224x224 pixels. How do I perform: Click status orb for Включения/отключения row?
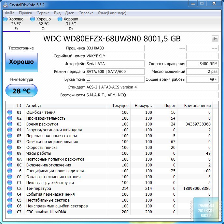pyautogui.click(x=10, y=165)
